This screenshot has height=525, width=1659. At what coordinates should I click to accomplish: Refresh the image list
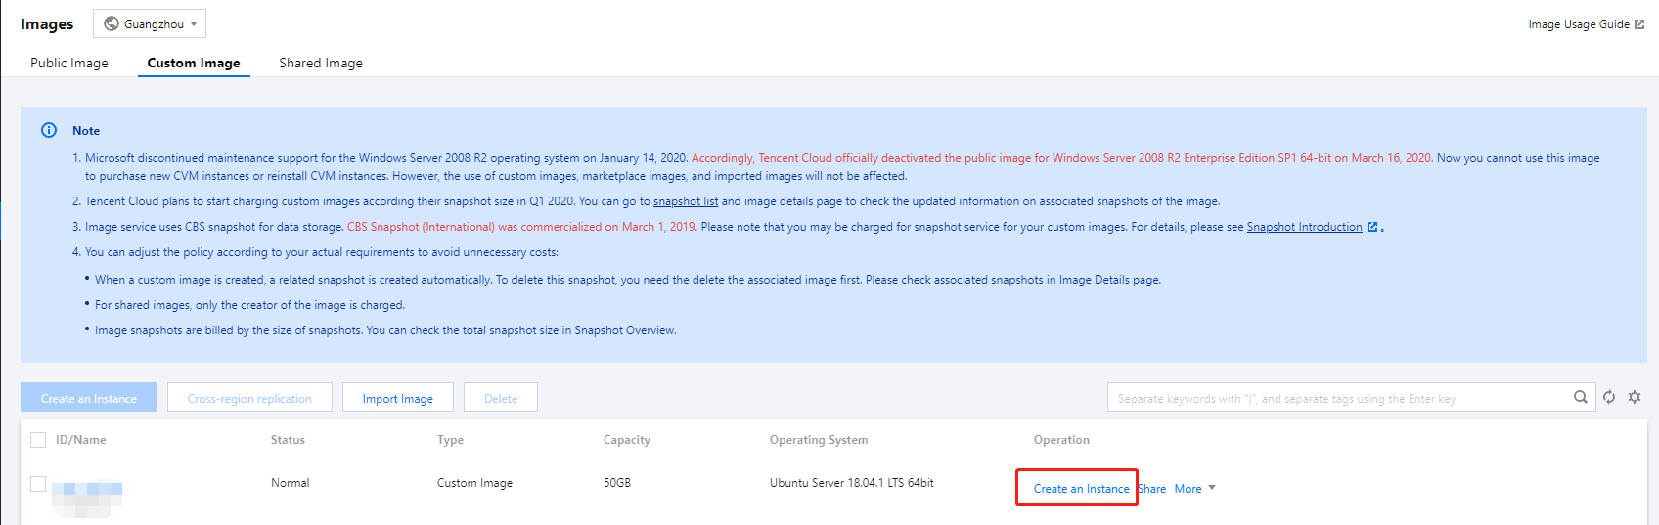[x=1609, y=397]
